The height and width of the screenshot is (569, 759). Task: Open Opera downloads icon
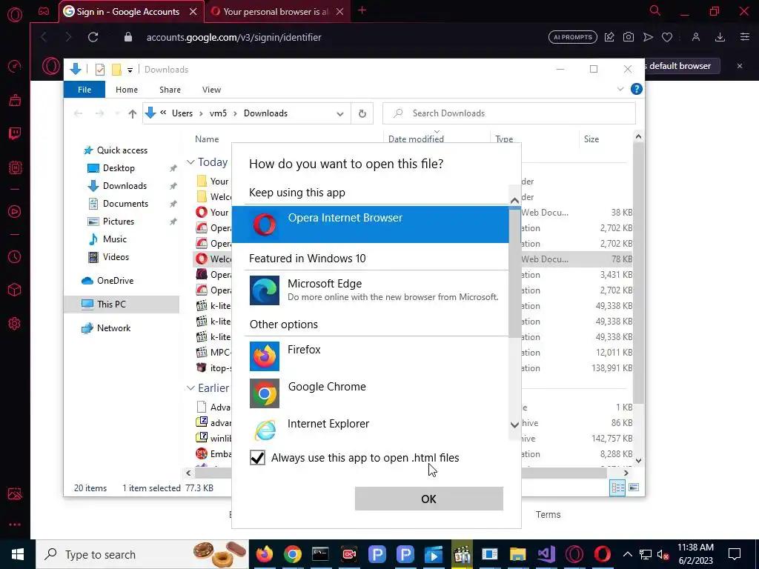tap(720, 37)
